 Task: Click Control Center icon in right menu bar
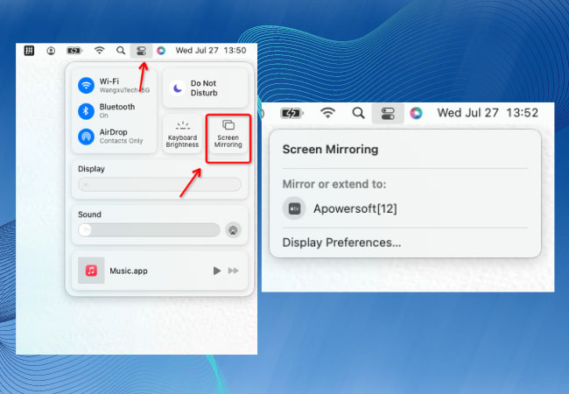click(x=388, y=114)
